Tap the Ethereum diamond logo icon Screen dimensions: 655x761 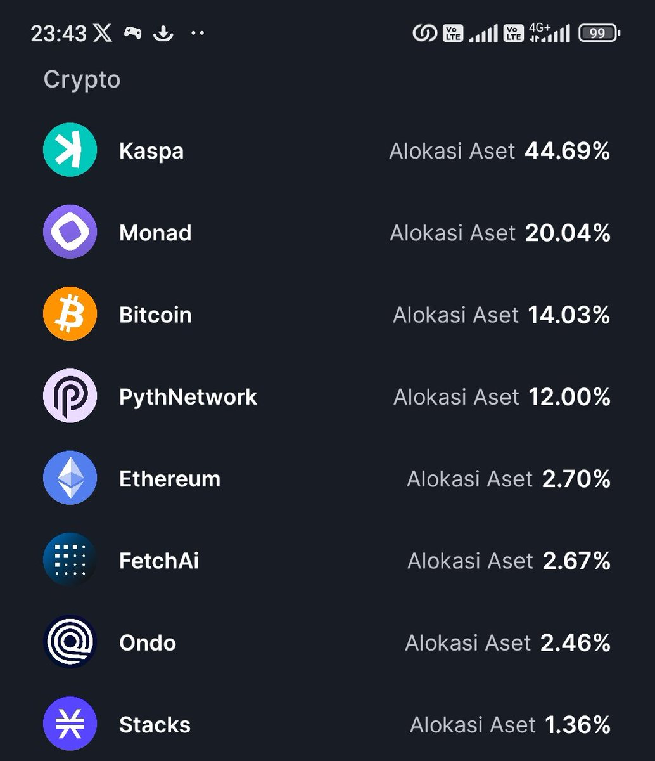coord(70,478)
